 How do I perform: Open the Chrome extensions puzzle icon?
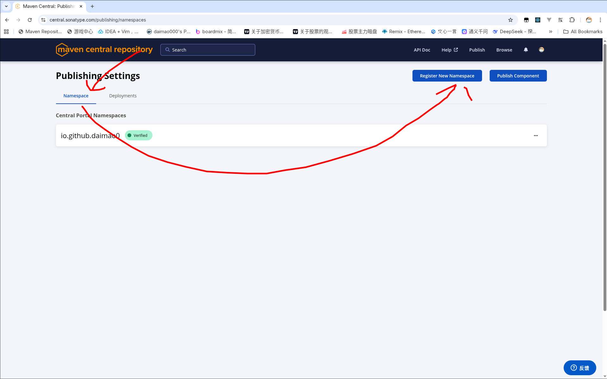click(x=572, y=20)
